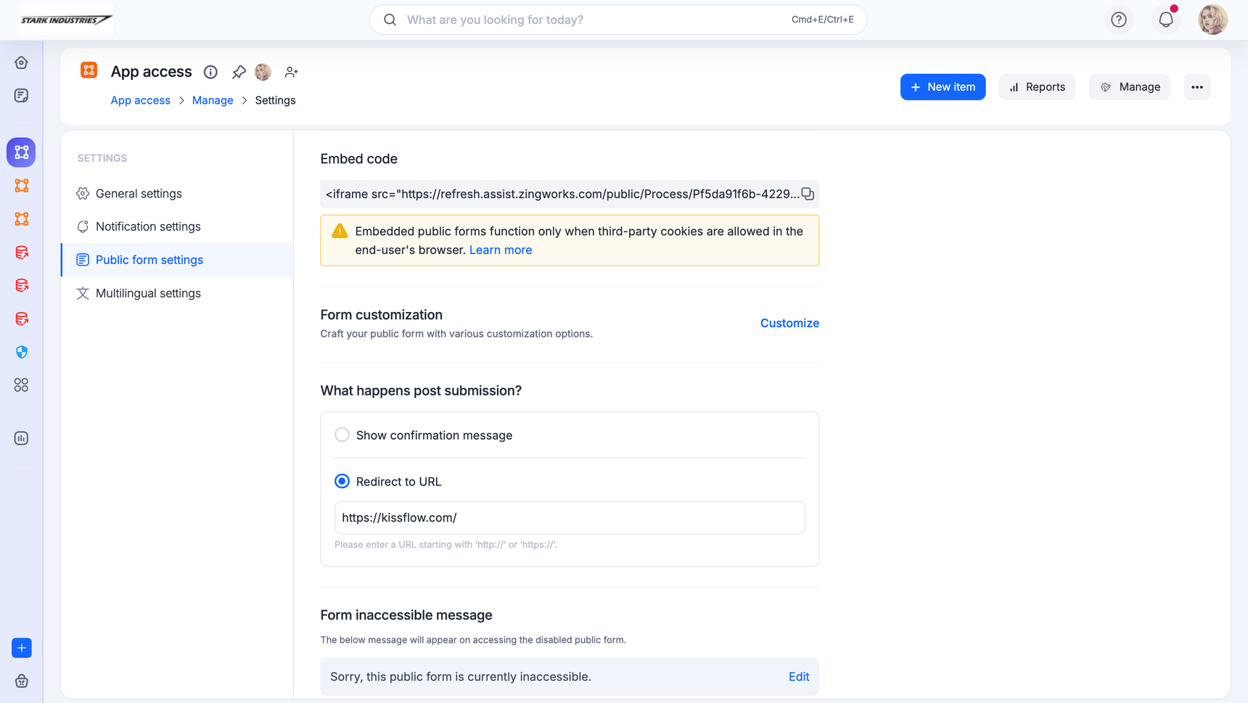This screenshot has width=1248, height=703.
Task: Open General settings in sidebar
Action: tap(139, 194)
